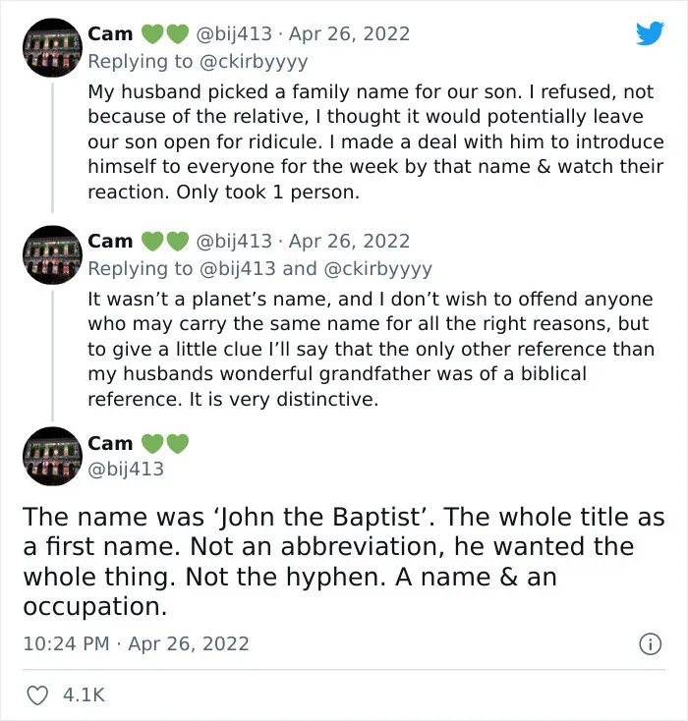Click @ckirbyyyy mention in first reply

click(x=254, y=62)
